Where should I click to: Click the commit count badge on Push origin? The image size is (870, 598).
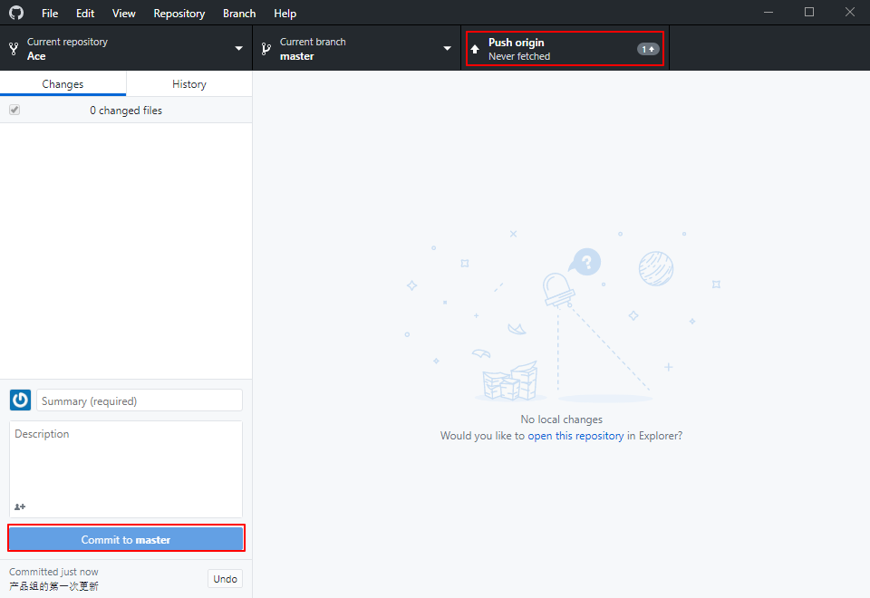[x=647, y=49]
